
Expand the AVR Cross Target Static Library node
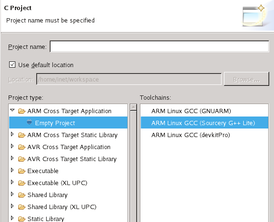coord(12,158)
